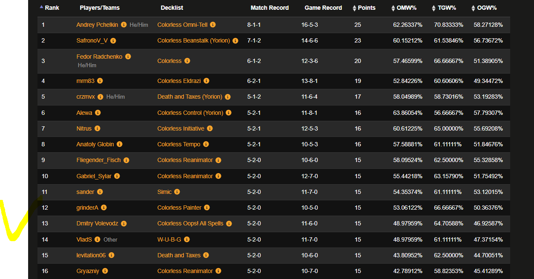The width and height of the screenshot is (534, 279).
Task: Sort table by OMW% header
Action: click(404, 8)
